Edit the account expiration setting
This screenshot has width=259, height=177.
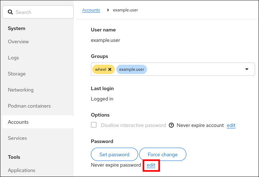point(231,126)
